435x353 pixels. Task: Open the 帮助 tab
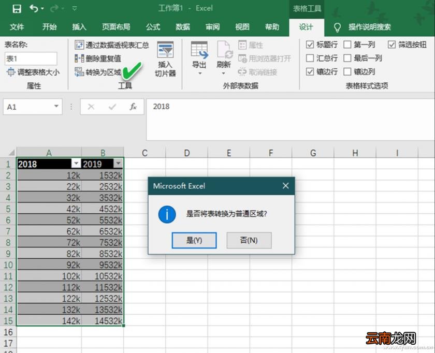pyautogui.click(x=272, y=27)
